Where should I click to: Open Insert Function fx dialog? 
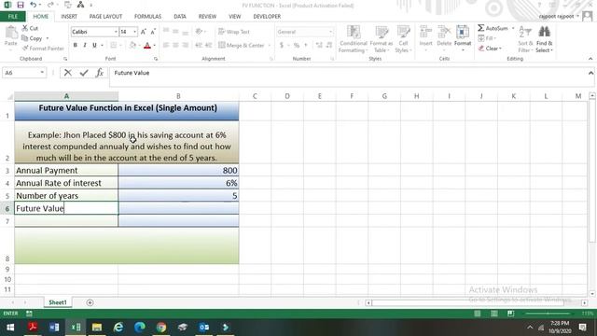point(100,73)
